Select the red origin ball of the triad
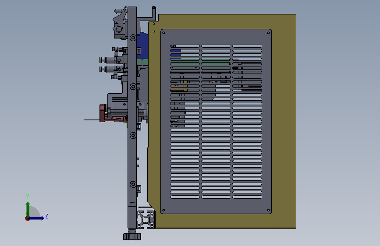380x246 pixels. click(27, 218)
